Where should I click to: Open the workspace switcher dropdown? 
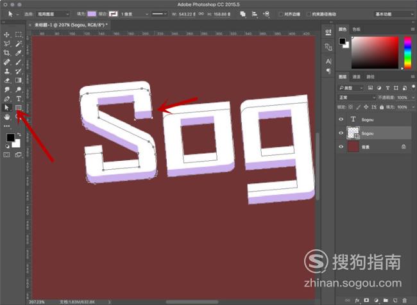(394, 14)
